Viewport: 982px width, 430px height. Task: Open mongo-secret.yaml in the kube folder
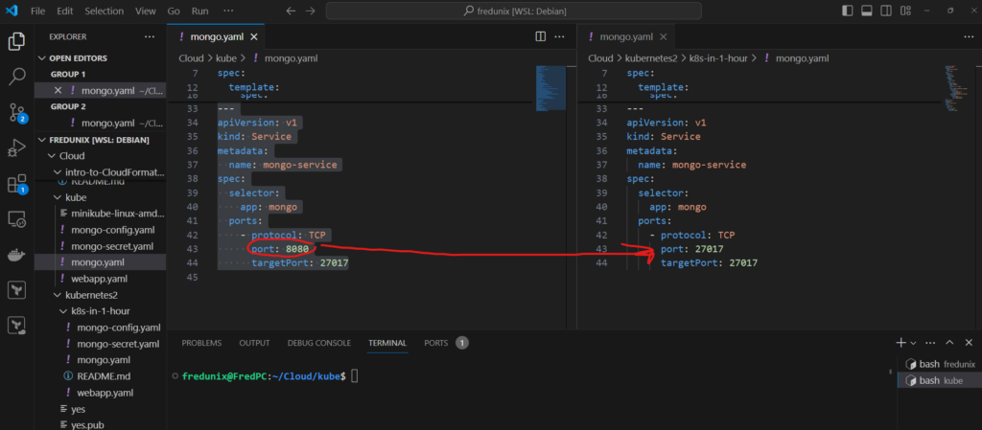(x=112, y=246)
